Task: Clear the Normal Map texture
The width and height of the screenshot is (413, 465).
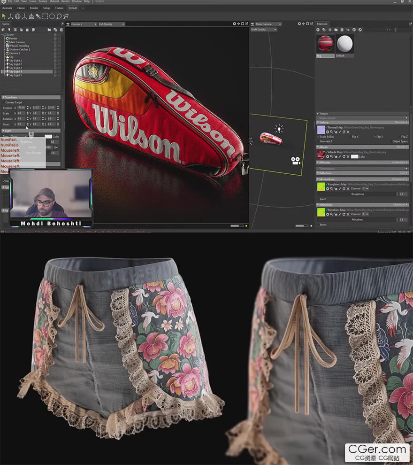Action: point(348,132)
